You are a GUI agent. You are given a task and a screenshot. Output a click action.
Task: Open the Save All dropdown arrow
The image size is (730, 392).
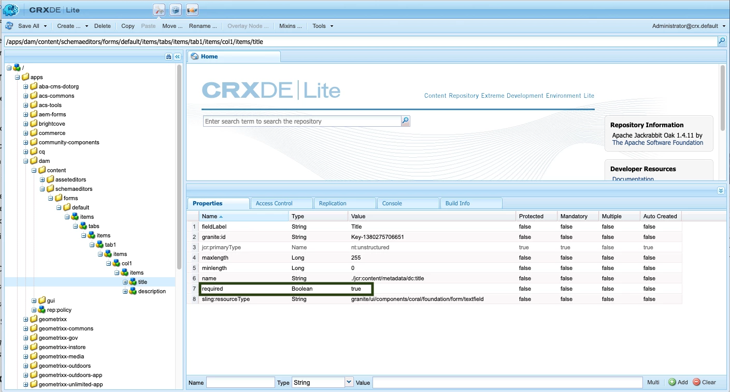46,26
